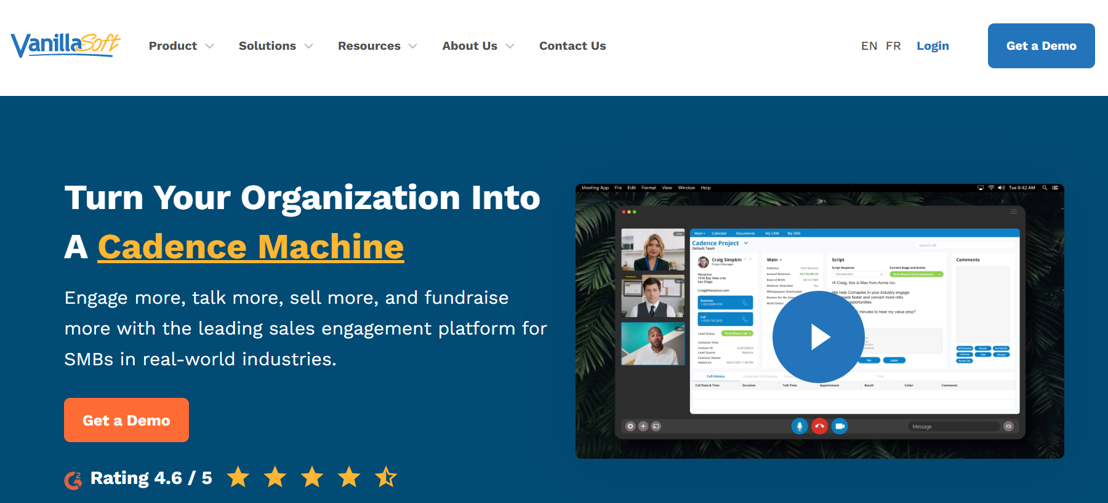Click the red hang-up icon in the video preview

[819, 426]
